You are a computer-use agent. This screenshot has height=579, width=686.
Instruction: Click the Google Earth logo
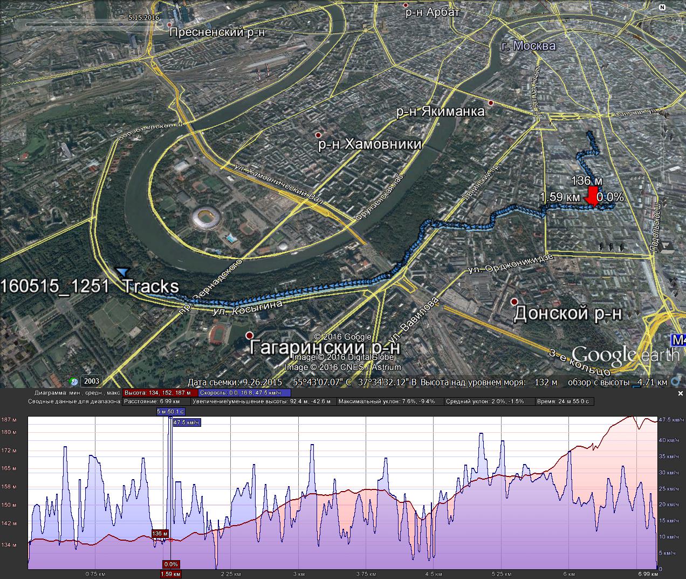626,355
